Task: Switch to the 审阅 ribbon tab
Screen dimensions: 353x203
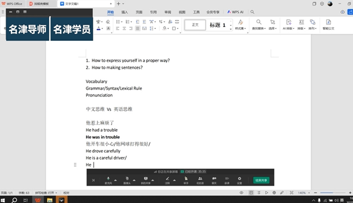Action: (167, 12)
